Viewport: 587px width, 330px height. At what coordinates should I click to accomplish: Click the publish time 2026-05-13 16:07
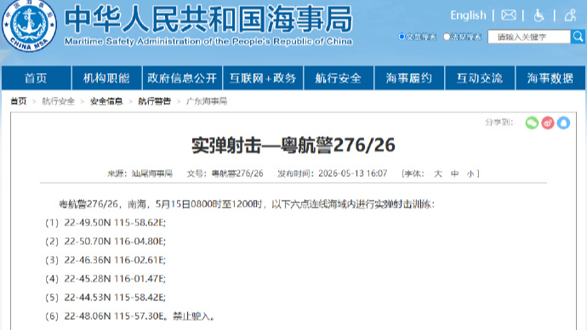[353, 174]
